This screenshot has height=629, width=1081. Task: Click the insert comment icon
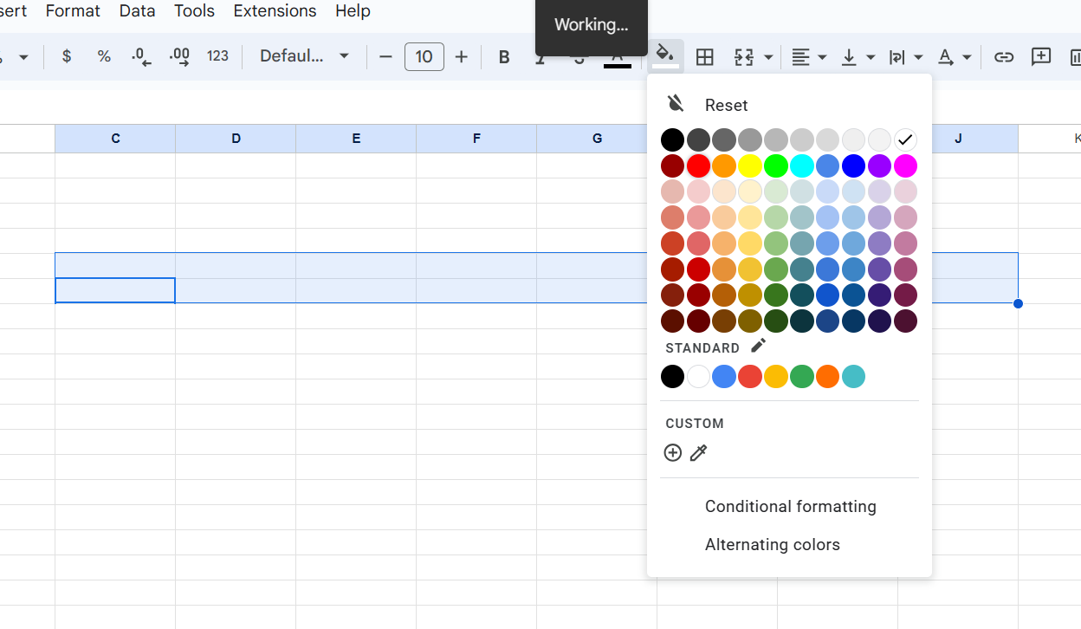pyautogui.click(x=1040, y=57)
